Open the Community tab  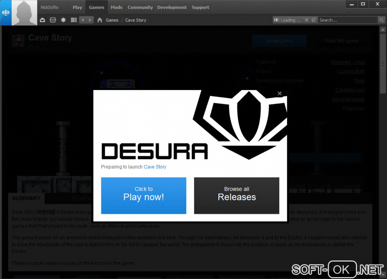point(140,8)
